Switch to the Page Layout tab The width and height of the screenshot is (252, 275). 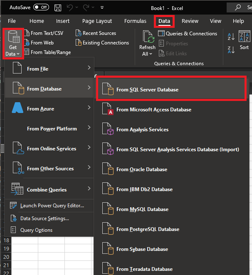97,21
